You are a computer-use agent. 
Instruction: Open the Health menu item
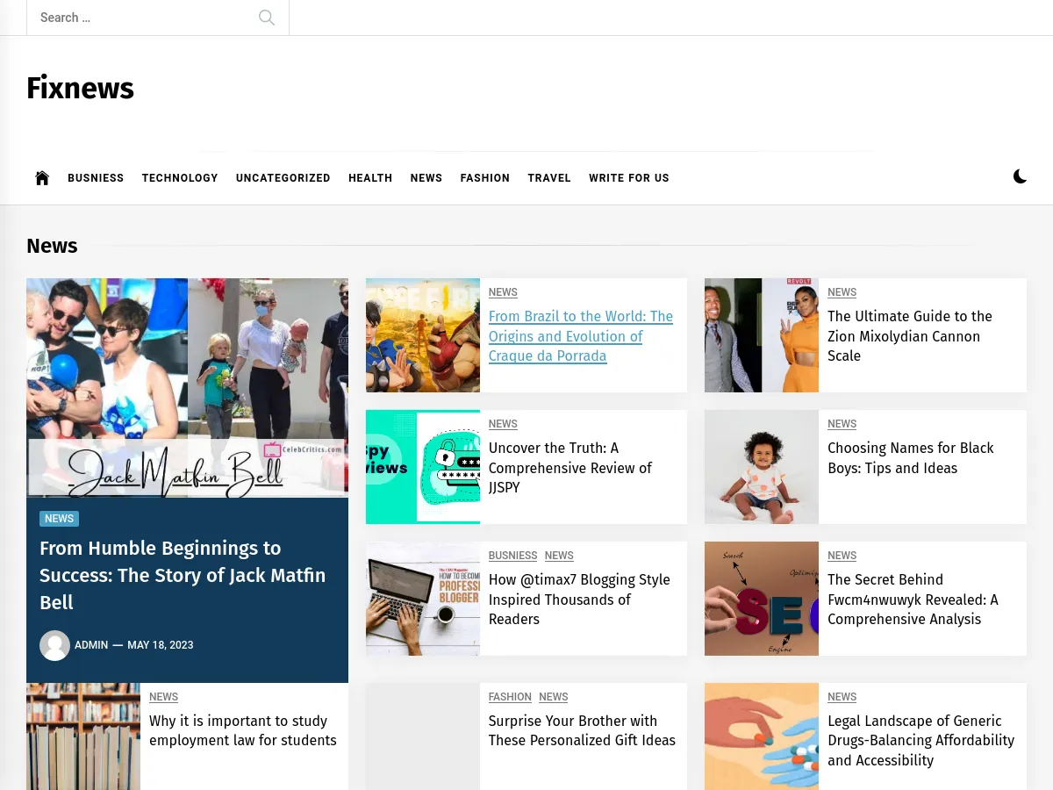[x=370, y=178]
